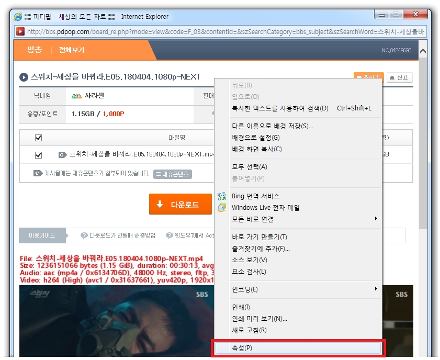Click the right SBS video thumbnail
The width and height of the screenshot is (440, 360).
click(x=398, y=321)
